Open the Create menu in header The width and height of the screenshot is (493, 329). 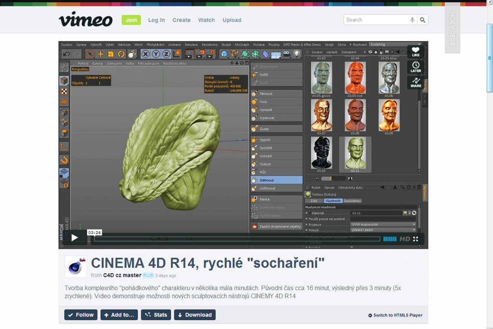[182, 20]
